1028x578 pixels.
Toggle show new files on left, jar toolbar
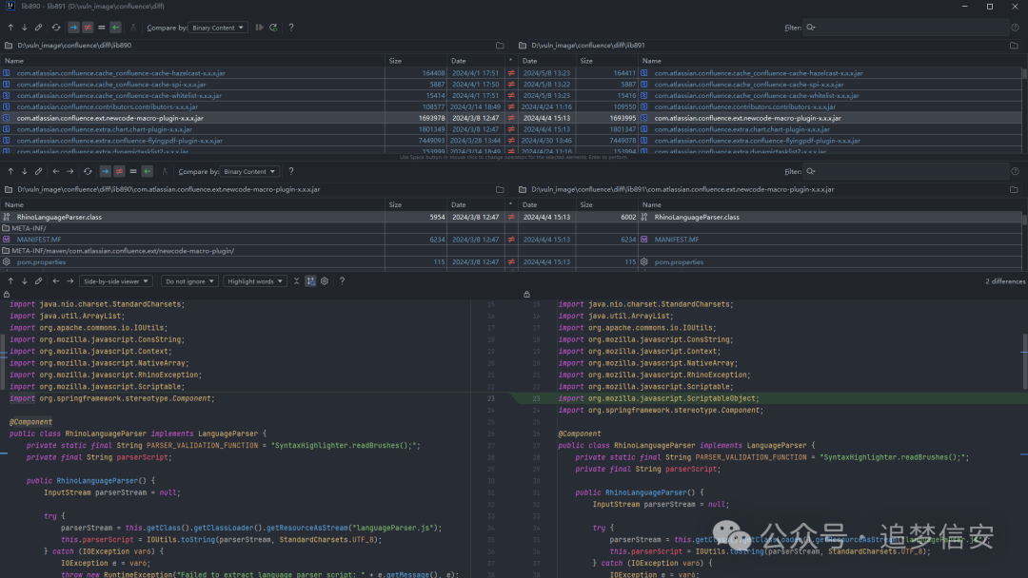pyautogui.click(x=105, y=171)
